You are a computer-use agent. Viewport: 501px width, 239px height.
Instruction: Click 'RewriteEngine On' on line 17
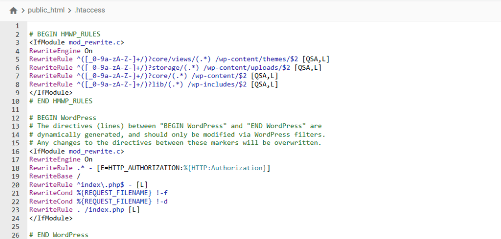[x=61, y=159]
